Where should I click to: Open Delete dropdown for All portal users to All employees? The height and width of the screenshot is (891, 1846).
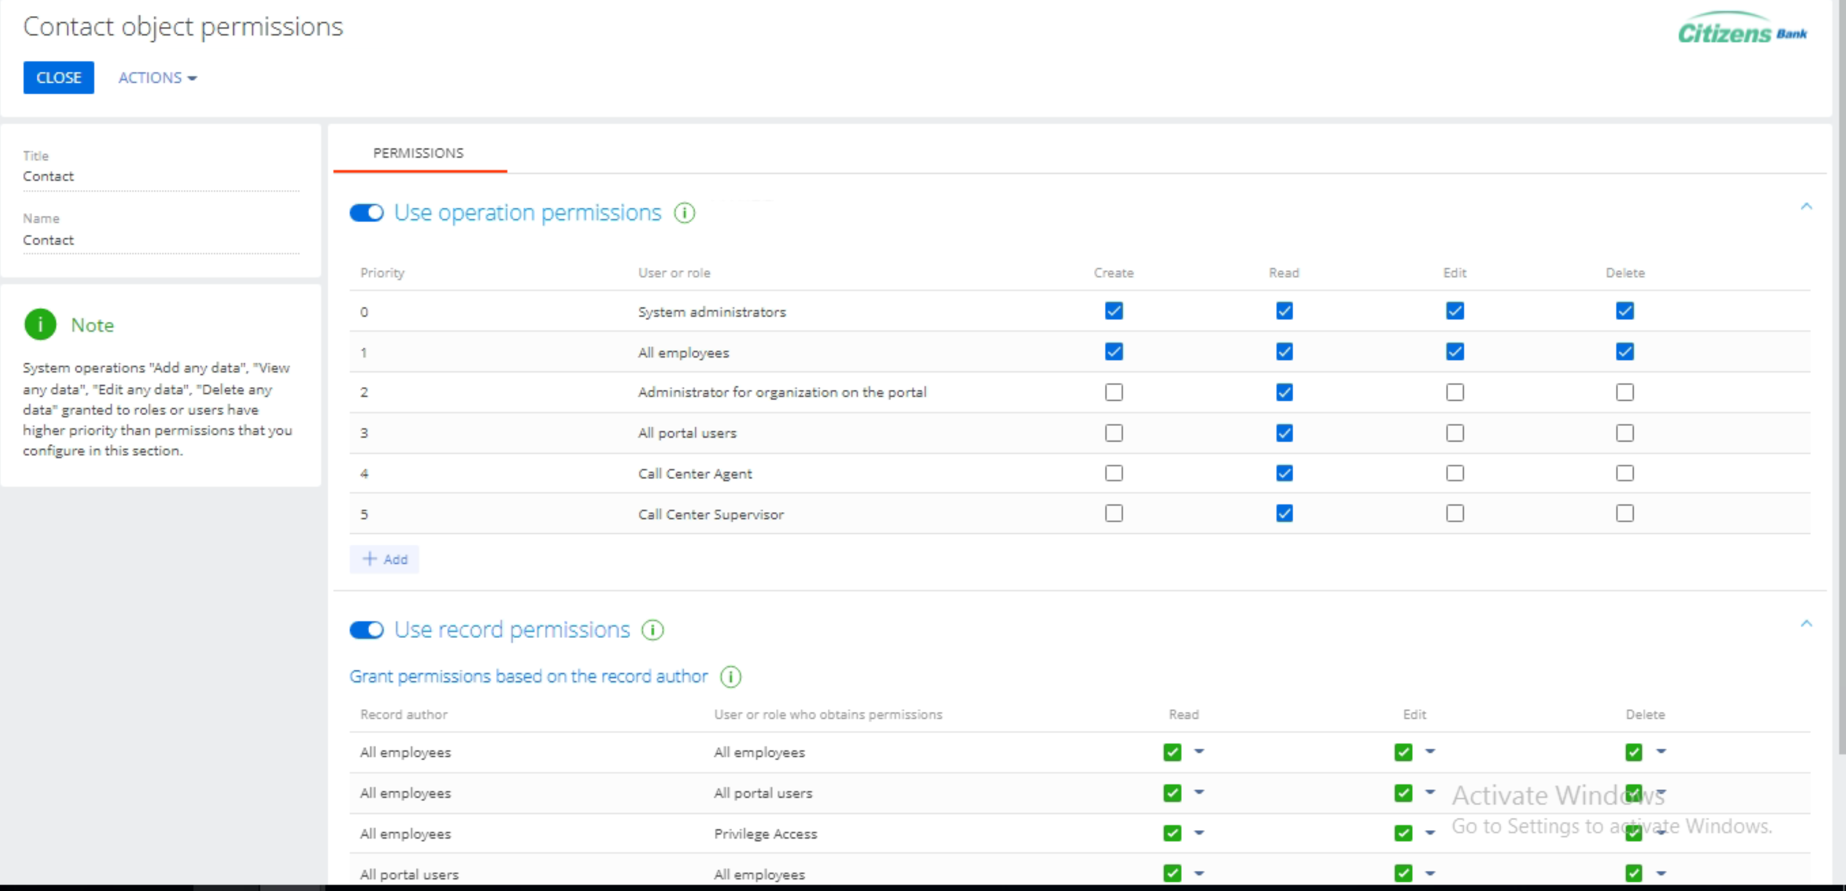click(1661, 873)
